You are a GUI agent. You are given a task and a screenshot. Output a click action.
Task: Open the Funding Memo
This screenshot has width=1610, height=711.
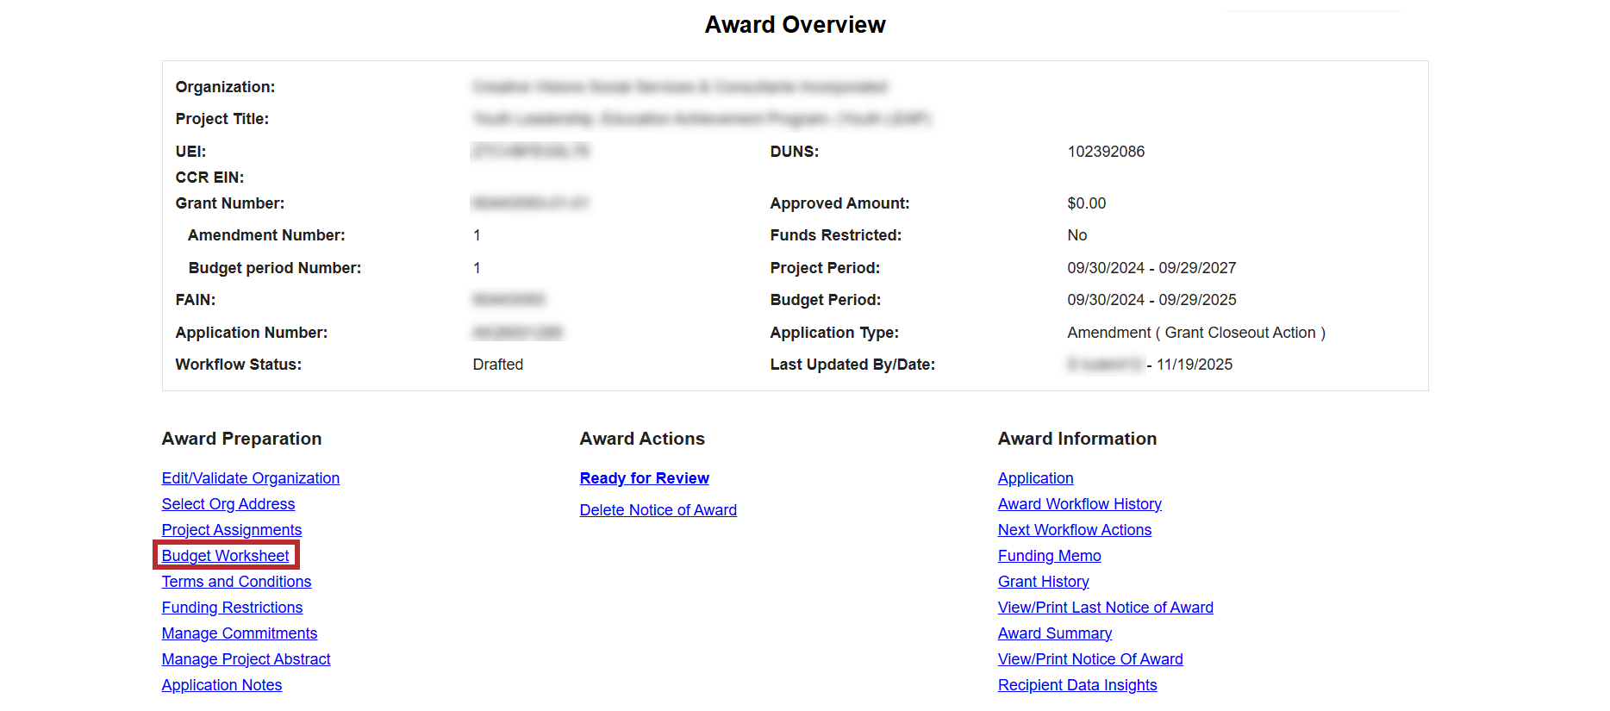pos(1049,556)
